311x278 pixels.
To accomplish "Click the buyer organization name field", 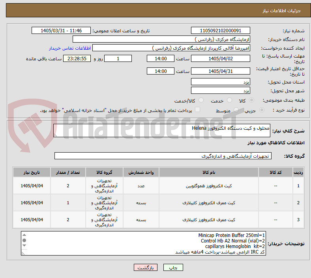I will click(161, 39).
